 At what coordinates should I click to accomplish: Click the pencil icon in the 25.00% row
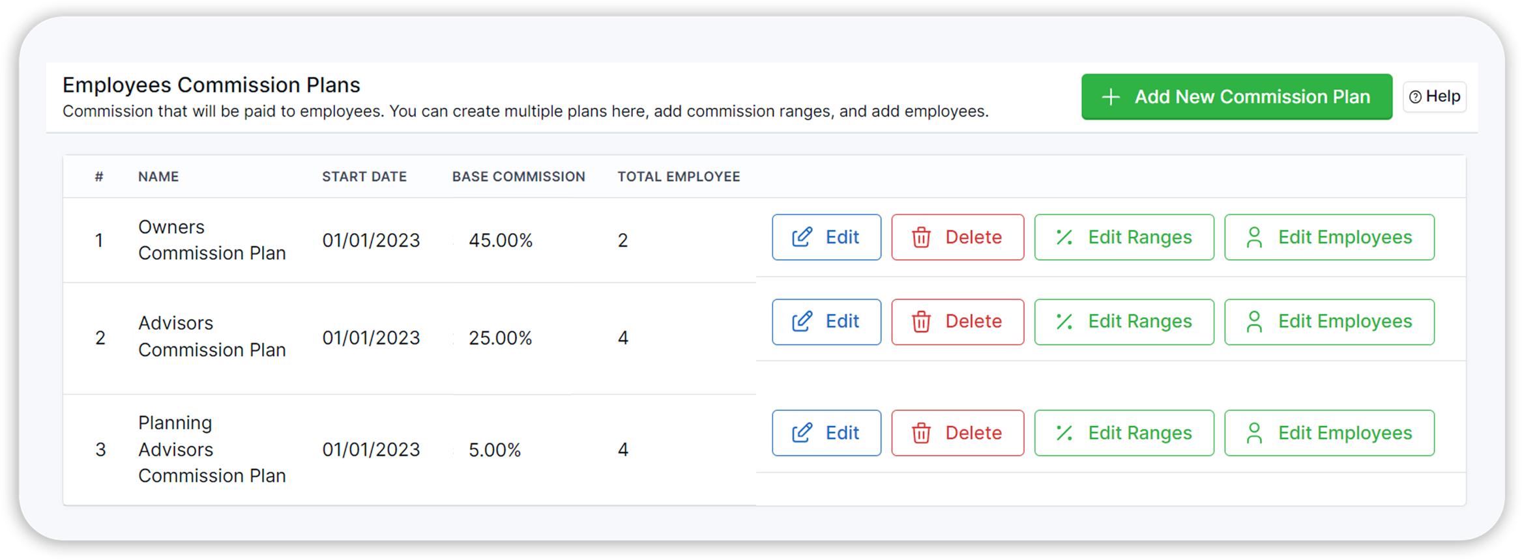[802, 322]
